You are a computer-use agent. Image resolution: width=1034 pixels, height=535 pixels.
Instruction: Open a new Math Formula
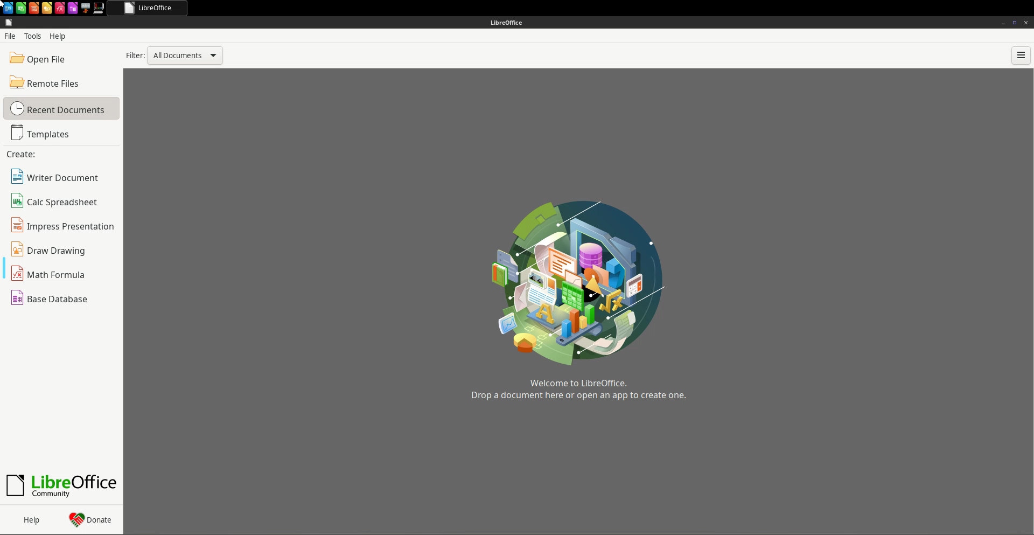(x=55, y=275)
